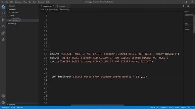Open Explorer panel More Actions ellipsis
The height and width of the screenshot is (109, 195).
(35, 6)
